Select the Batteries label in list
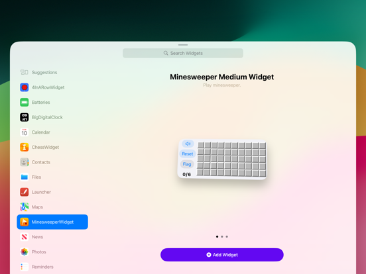 [x=41, y=103]
